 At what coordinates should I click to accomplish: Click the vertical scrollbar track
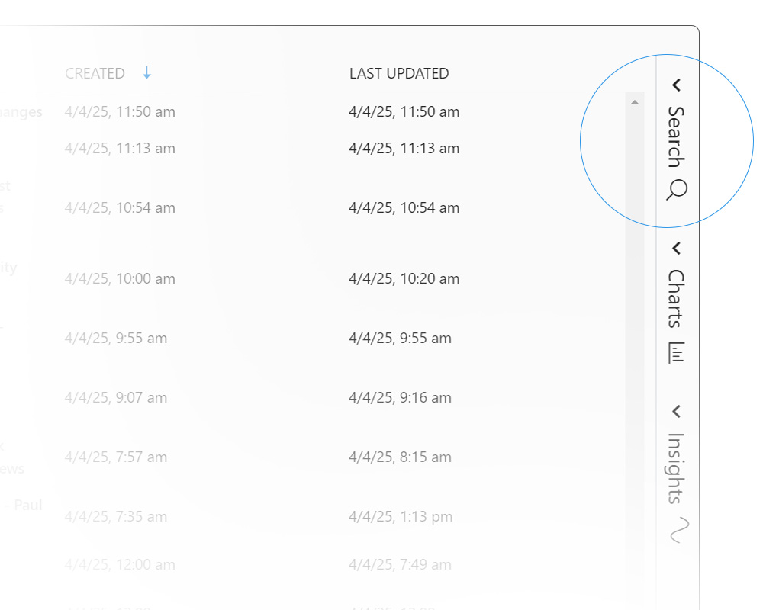click(x=634, y=343)
